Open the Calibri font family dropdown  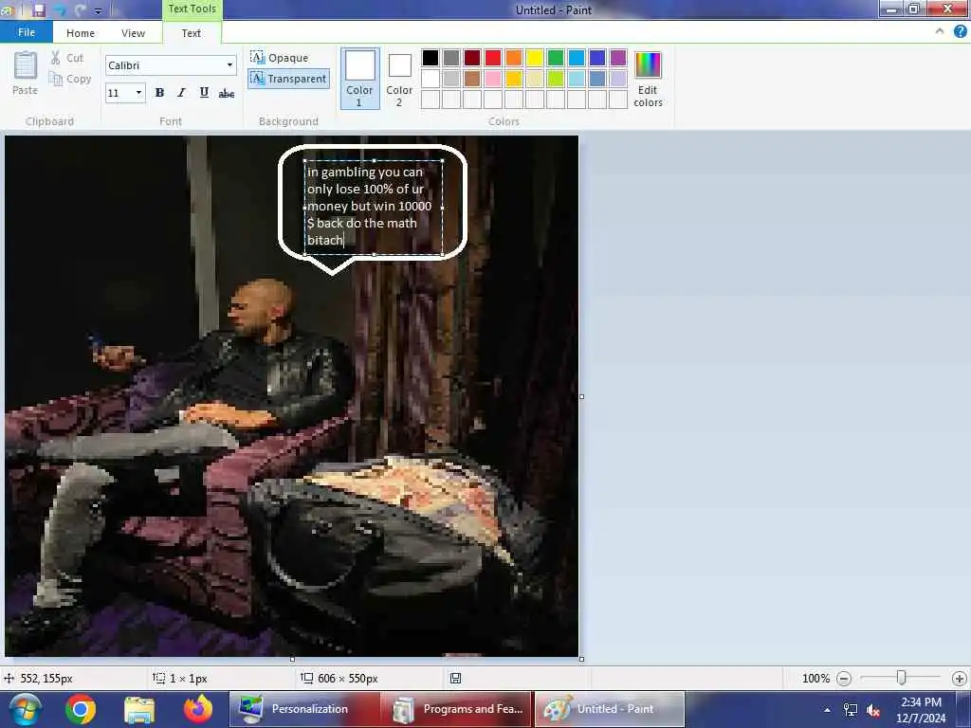coord(229,65)
